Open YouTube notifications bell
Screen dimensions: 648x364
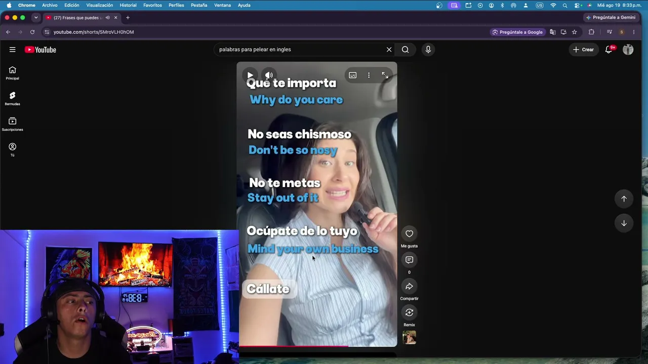tap(609, 50)
